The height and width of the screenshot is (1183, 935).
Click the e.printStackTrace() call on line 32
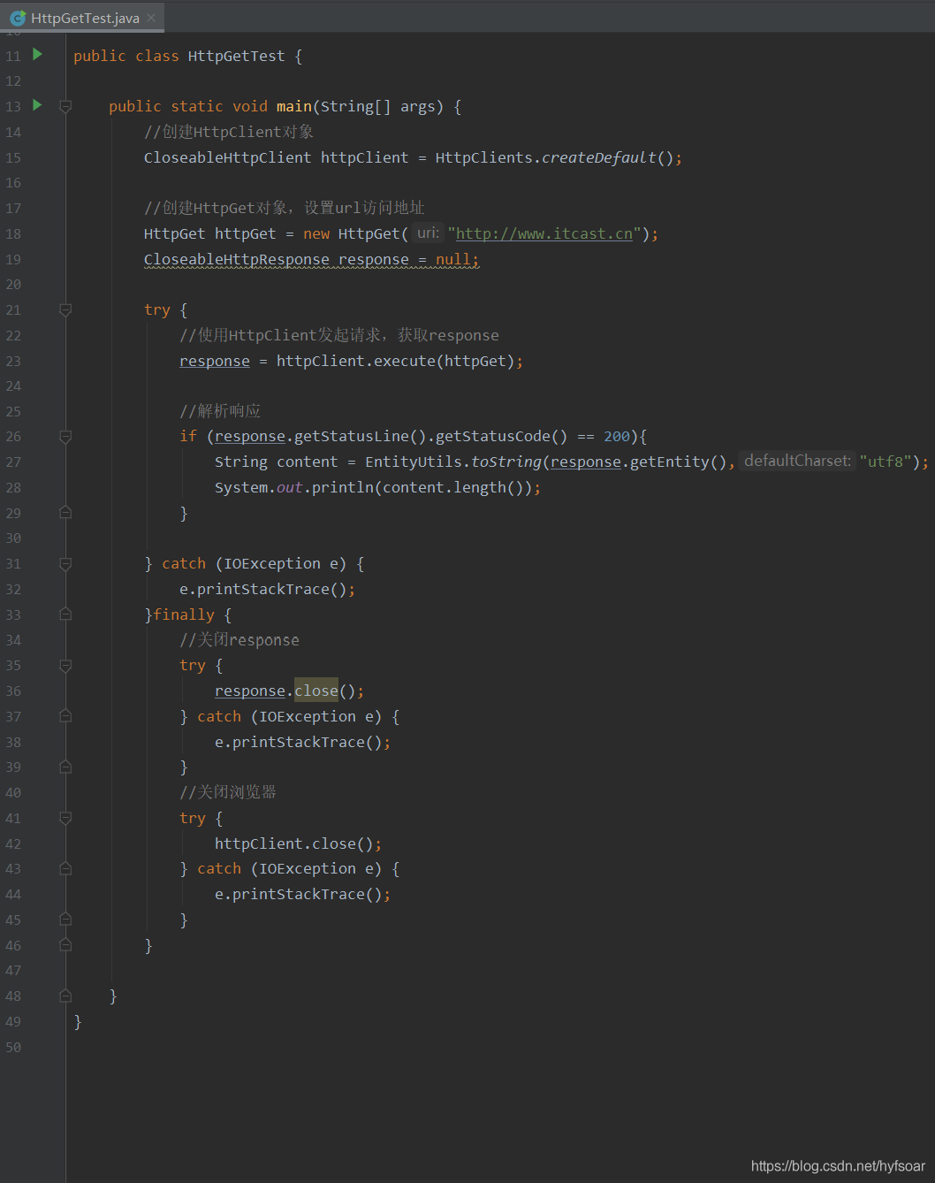[x=263, y=589]
